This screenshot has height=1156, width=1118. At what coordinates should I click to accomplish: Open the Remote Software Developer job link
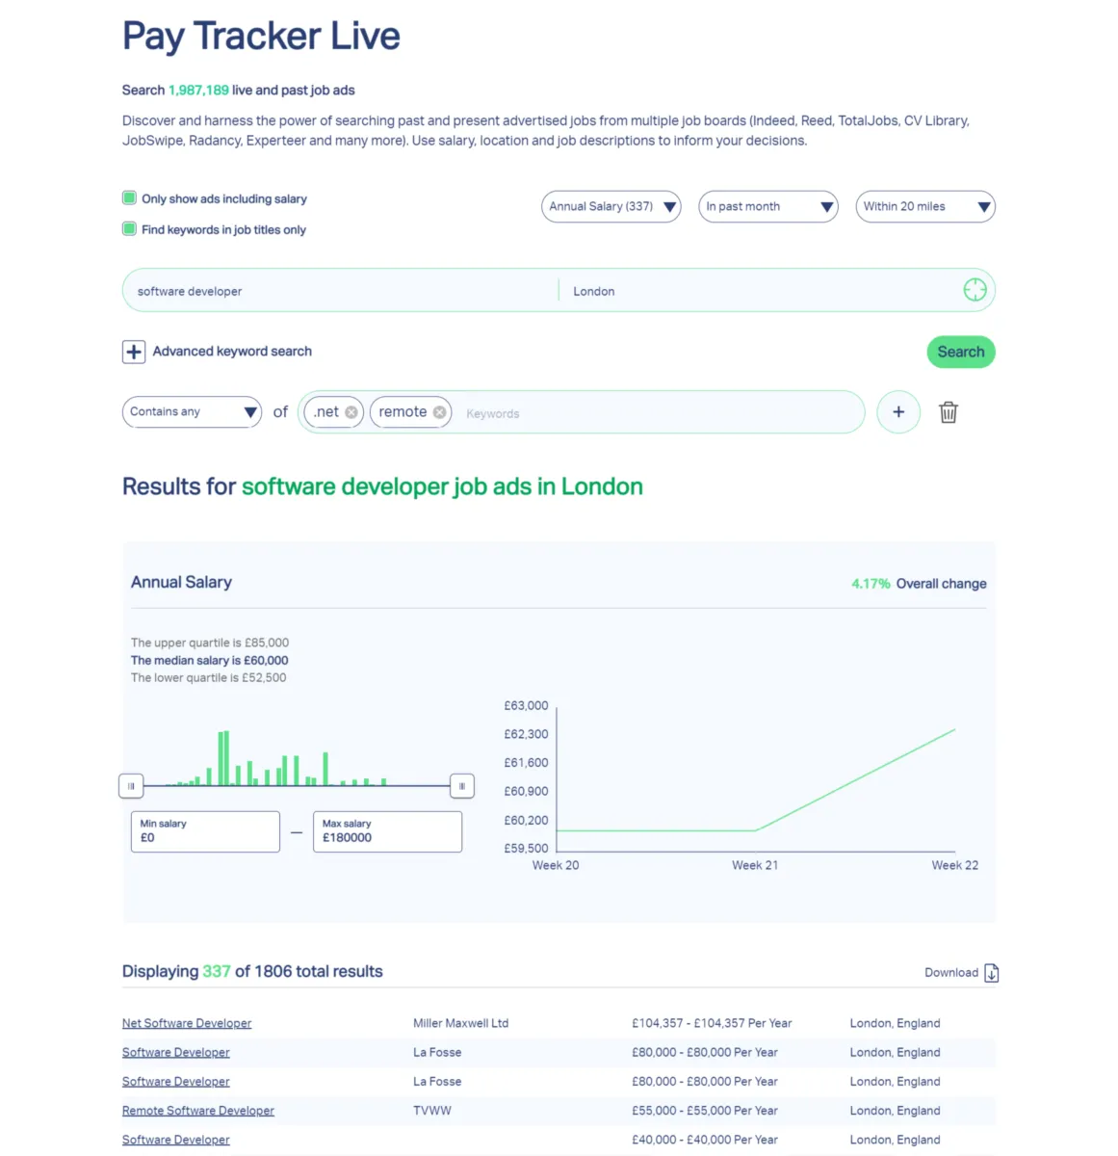point(197,1111)
